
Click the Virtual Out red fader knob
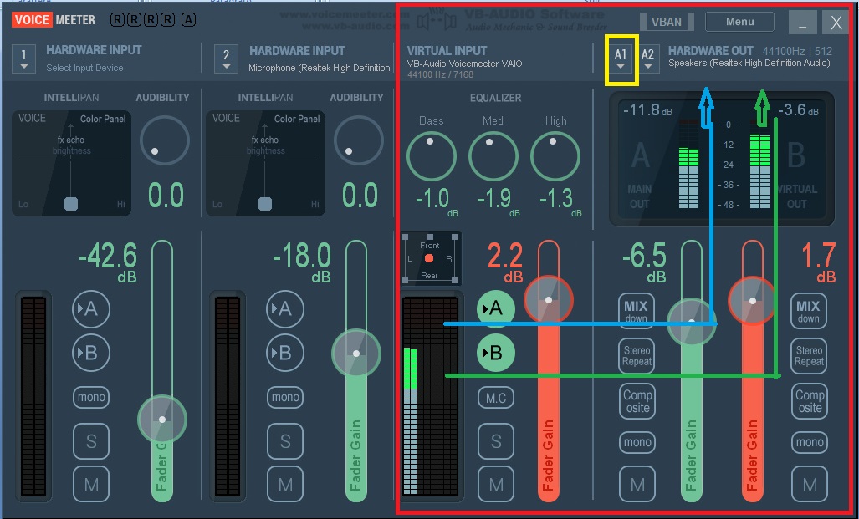click(x=752, y=301)
